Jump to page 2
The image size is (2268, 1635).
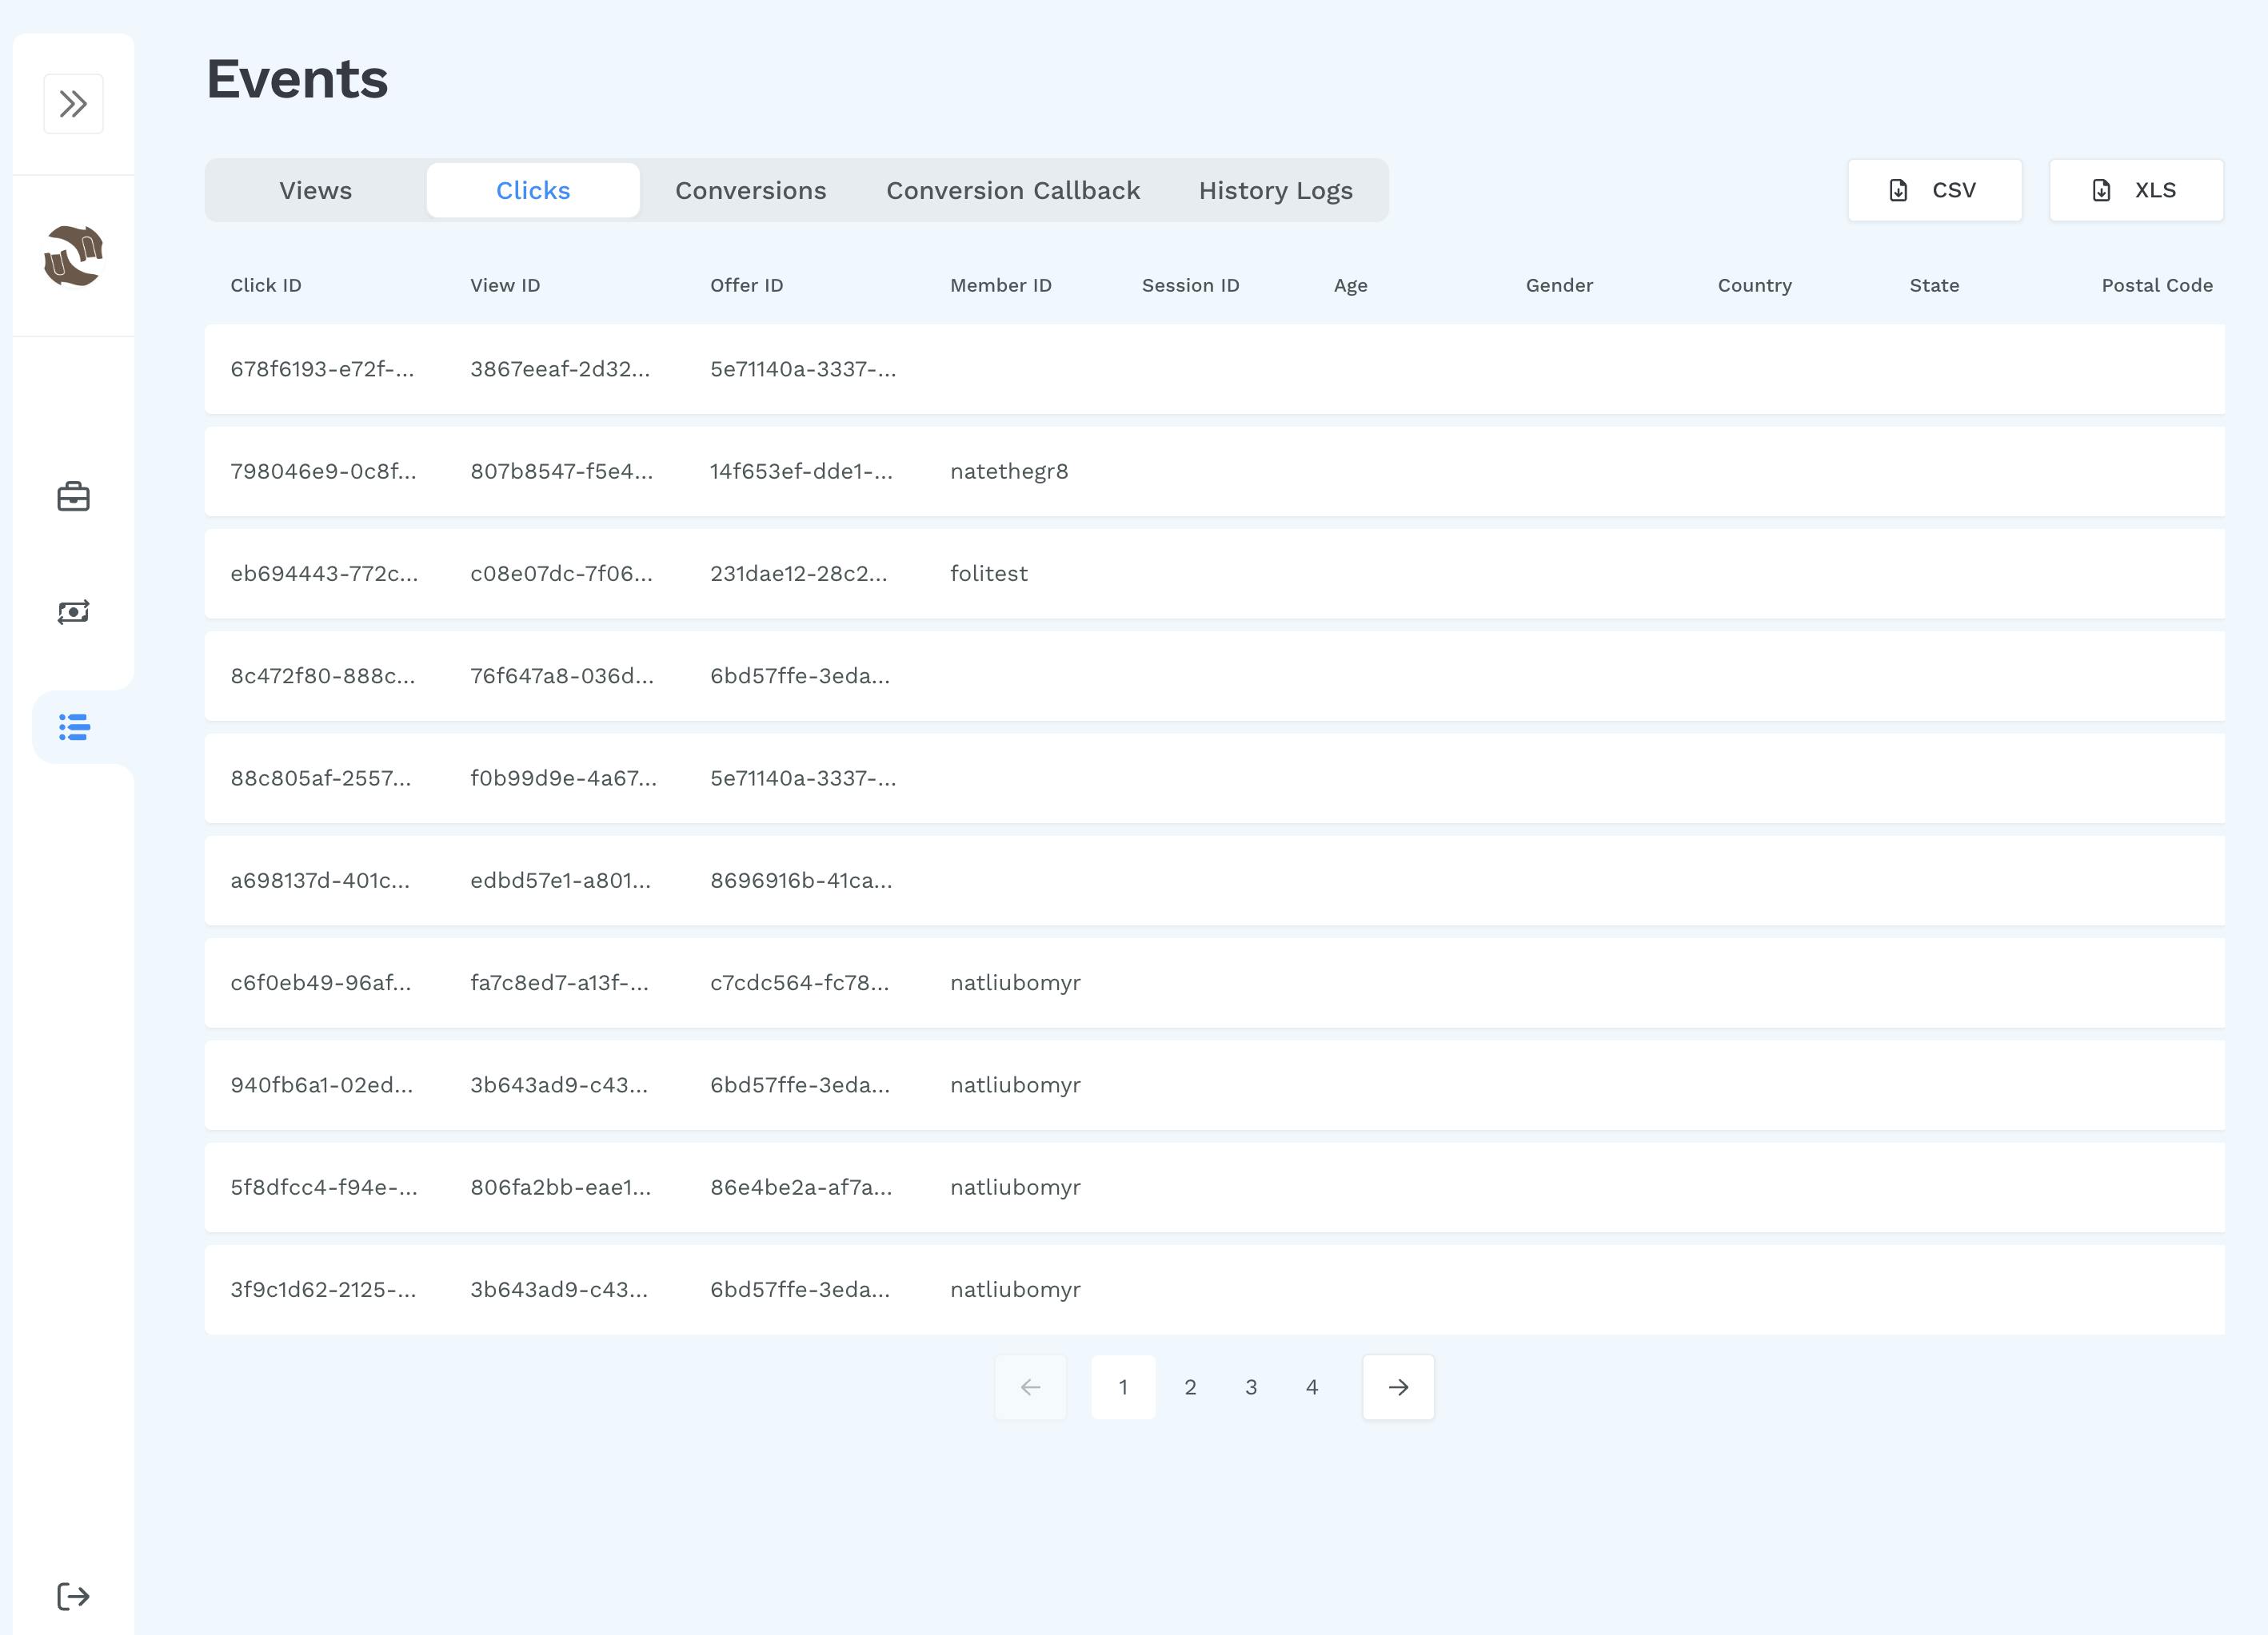click(x=1190, y=1387)
